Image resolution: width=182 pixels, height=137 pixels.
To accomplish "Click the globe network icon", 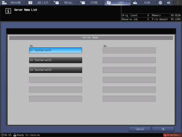I will [x=160, y=2].
